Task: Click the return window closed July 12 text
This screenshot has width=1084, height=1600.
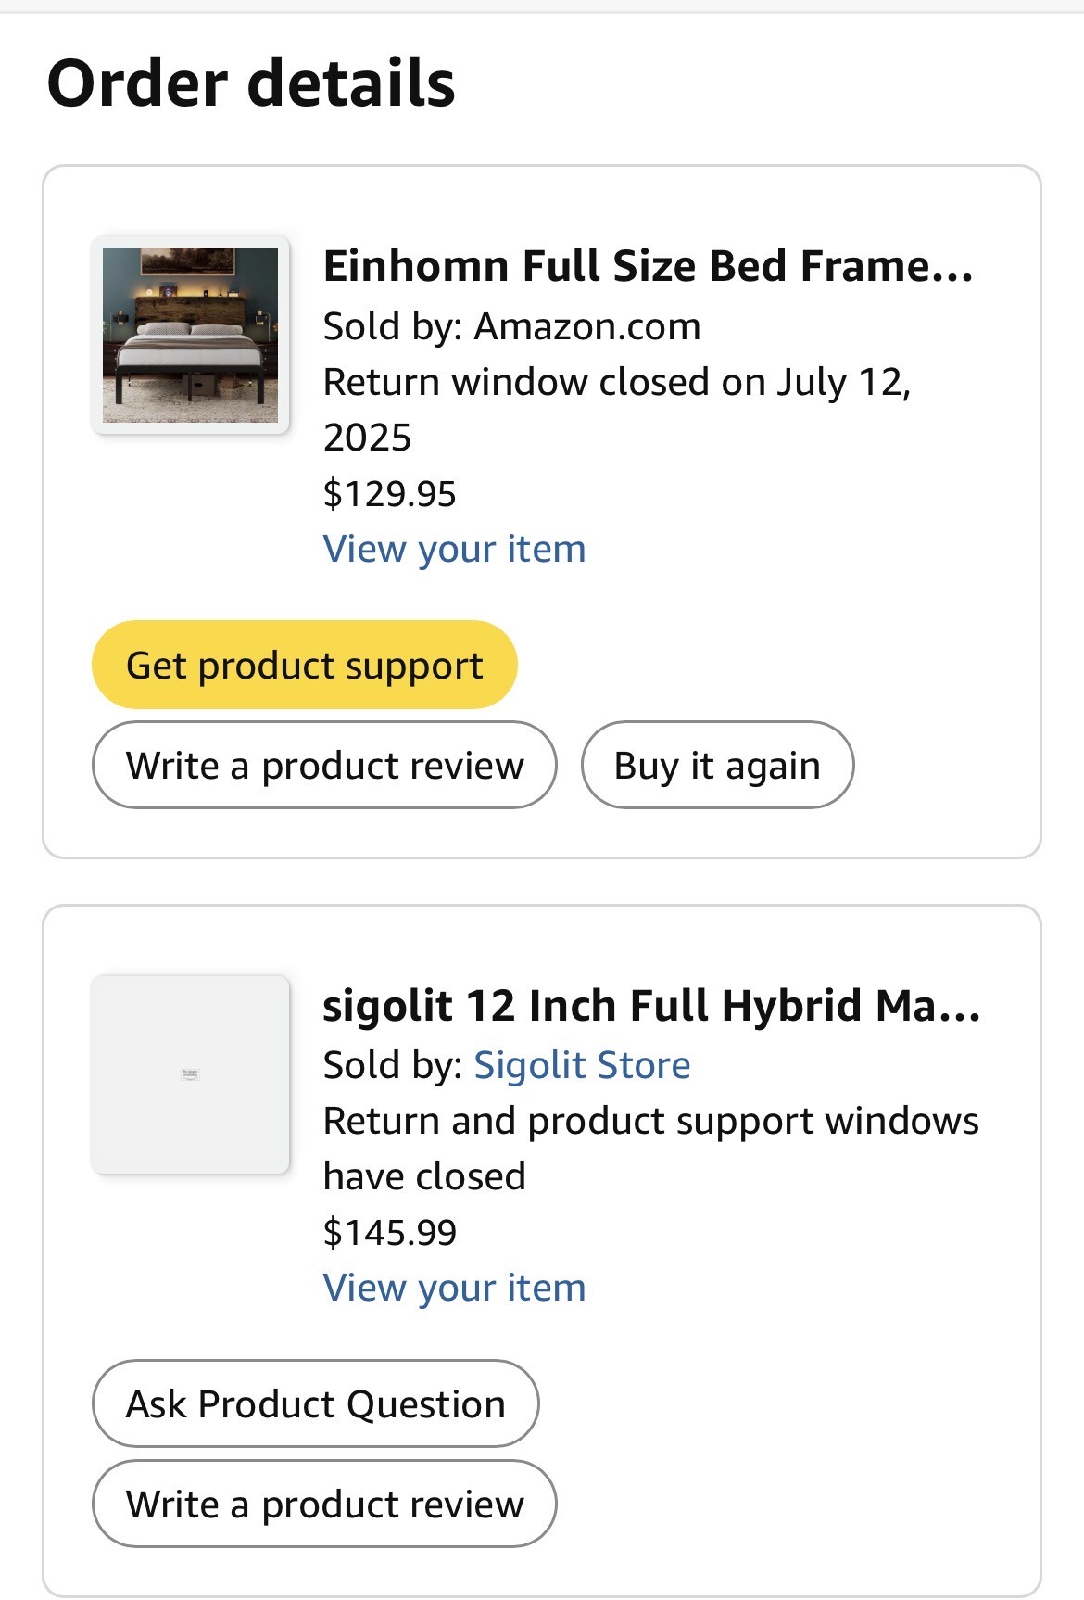Action: tap(616, 382)
